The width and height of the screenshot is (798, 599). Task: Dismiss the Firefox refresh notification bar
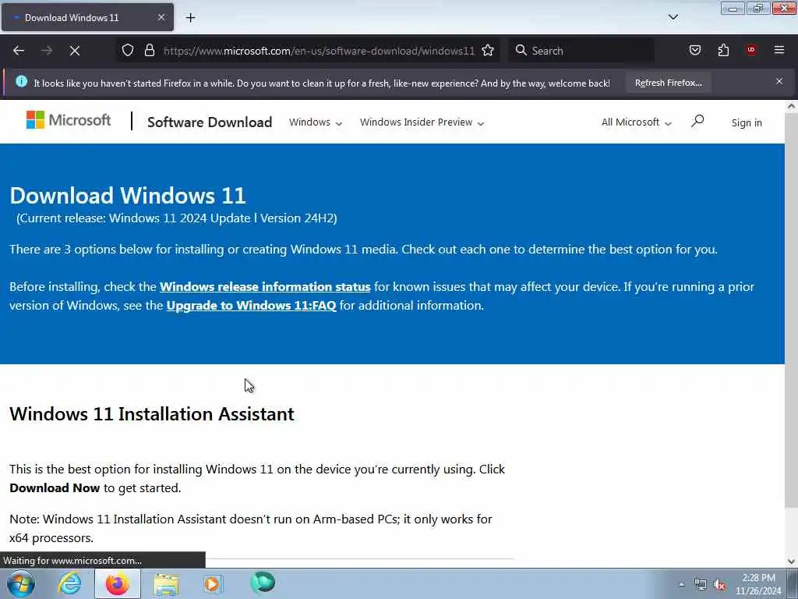[x=779, y=81]
